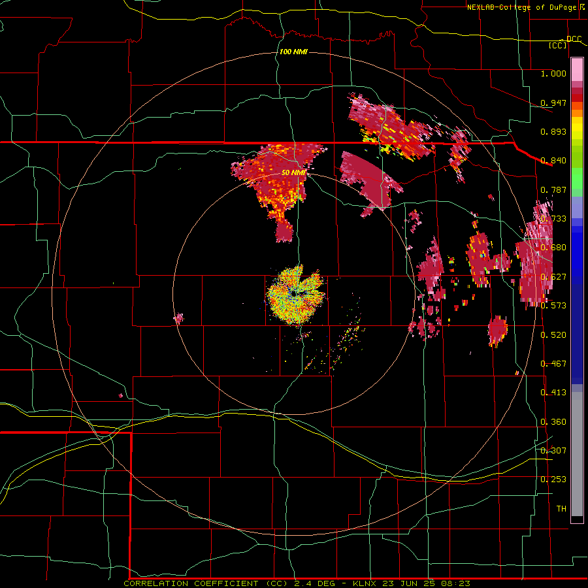588x588 pixels.
Task: Click the TH label on the legend
Action: pos(561,509)
